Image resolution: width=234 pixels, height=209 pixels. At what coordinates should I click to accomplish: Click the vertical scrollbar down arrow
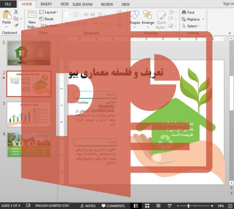coord(231,183)
